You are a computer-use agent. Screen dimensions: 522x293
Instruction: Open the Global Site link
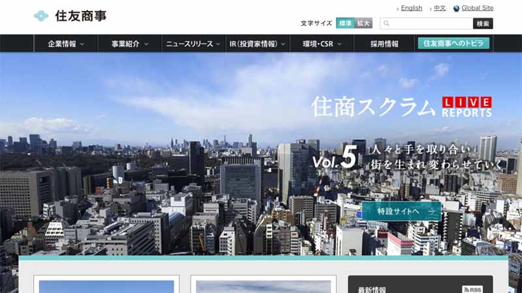point(478,8)
